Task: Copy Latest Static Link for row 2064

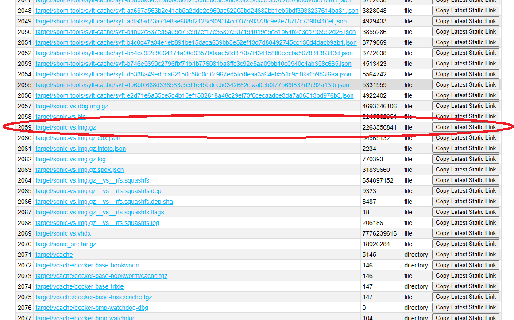Action: pos(465,180)
